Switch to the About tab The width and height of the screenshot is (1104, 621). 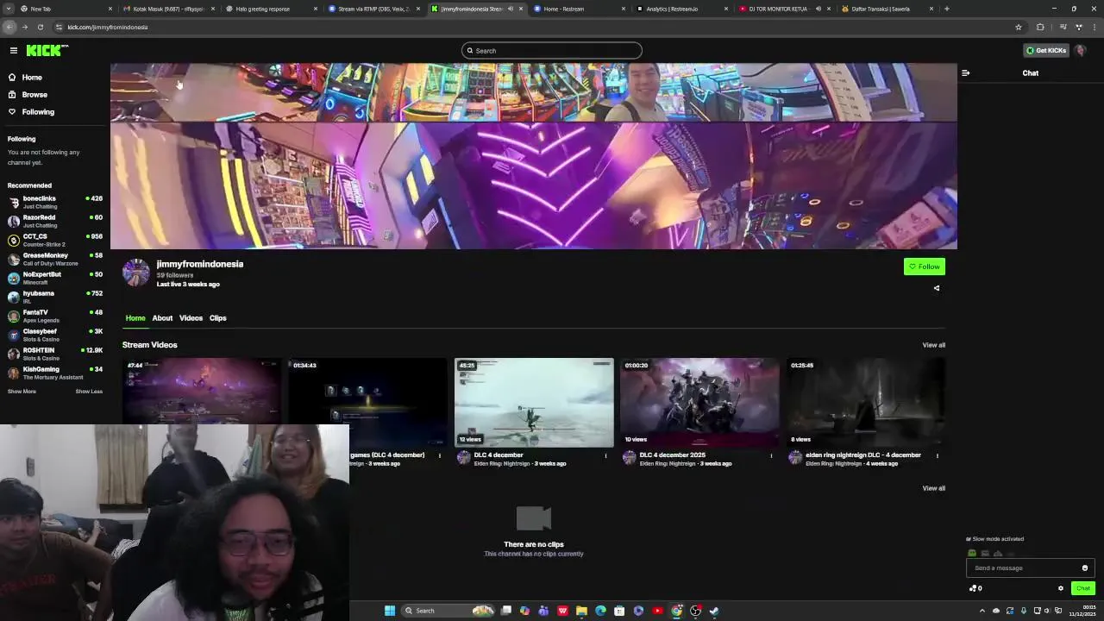(x=162, y=318)
